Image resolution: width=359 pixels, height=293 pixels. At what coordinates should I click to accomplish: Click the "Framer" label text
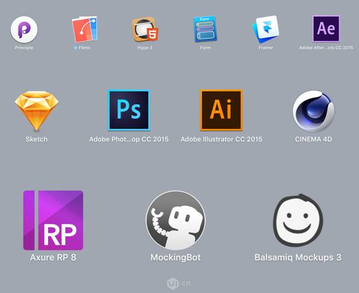265,48
